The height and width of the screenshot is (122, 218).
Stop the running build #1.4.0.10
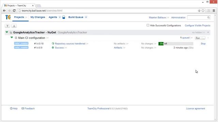point(203,44)
